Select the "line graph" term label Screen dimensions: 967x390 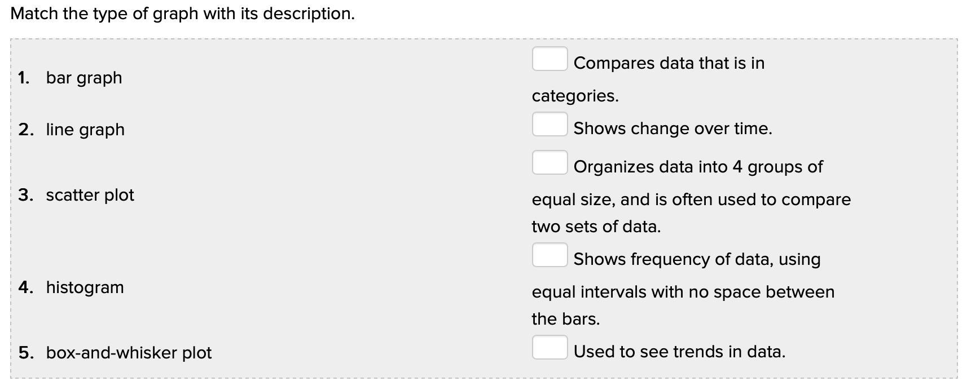click(85, 130)
